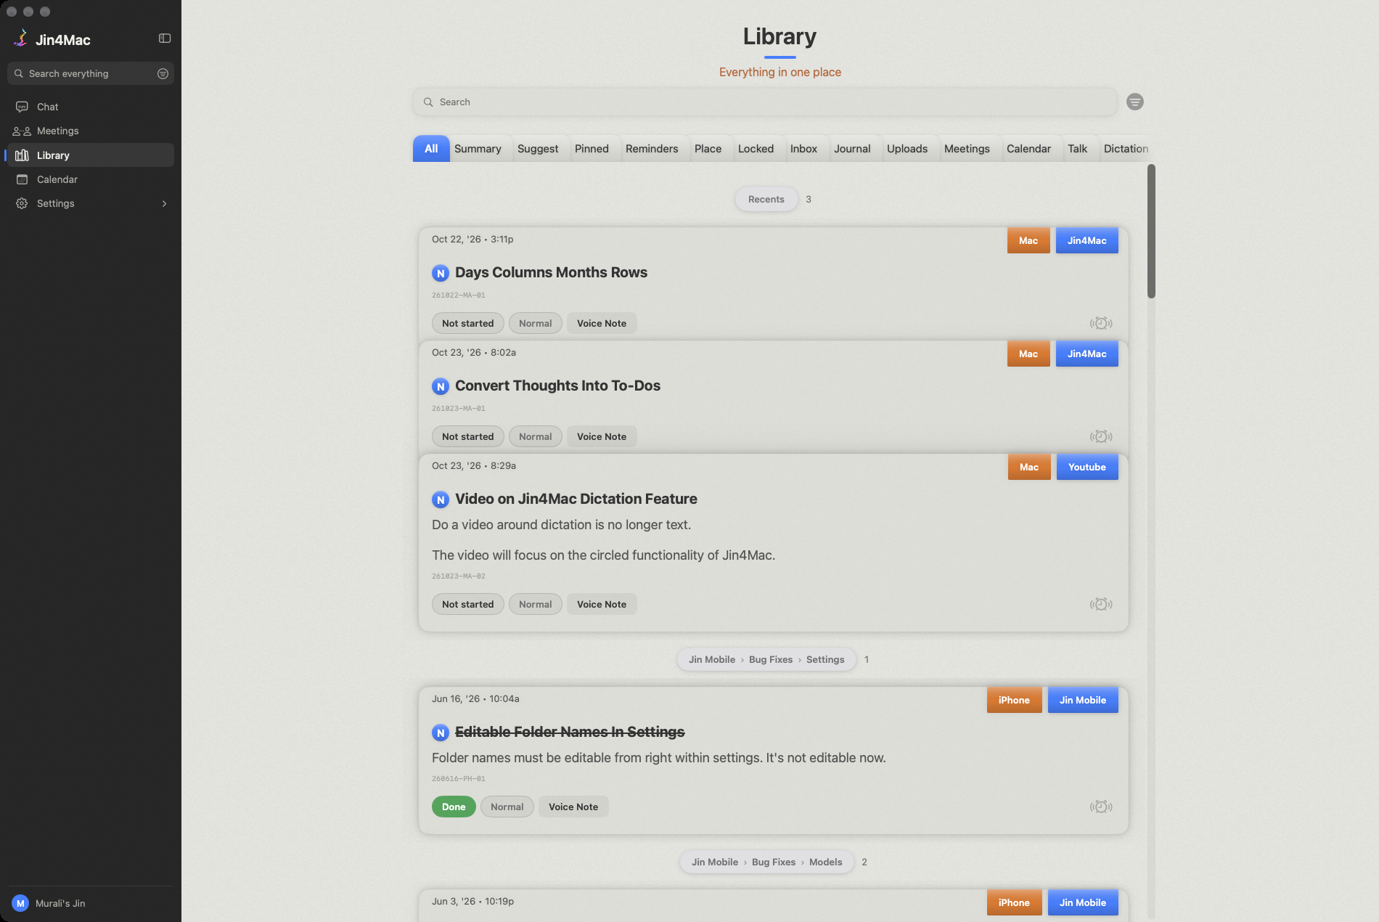Change Normal priority on Convert Thoughts note
Screen dimensions: 1379x922
pos(536,436)
